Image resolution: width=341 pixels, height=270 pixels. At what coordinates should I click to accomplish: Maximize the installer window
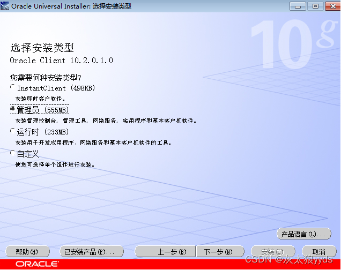(x=315, y=6)
